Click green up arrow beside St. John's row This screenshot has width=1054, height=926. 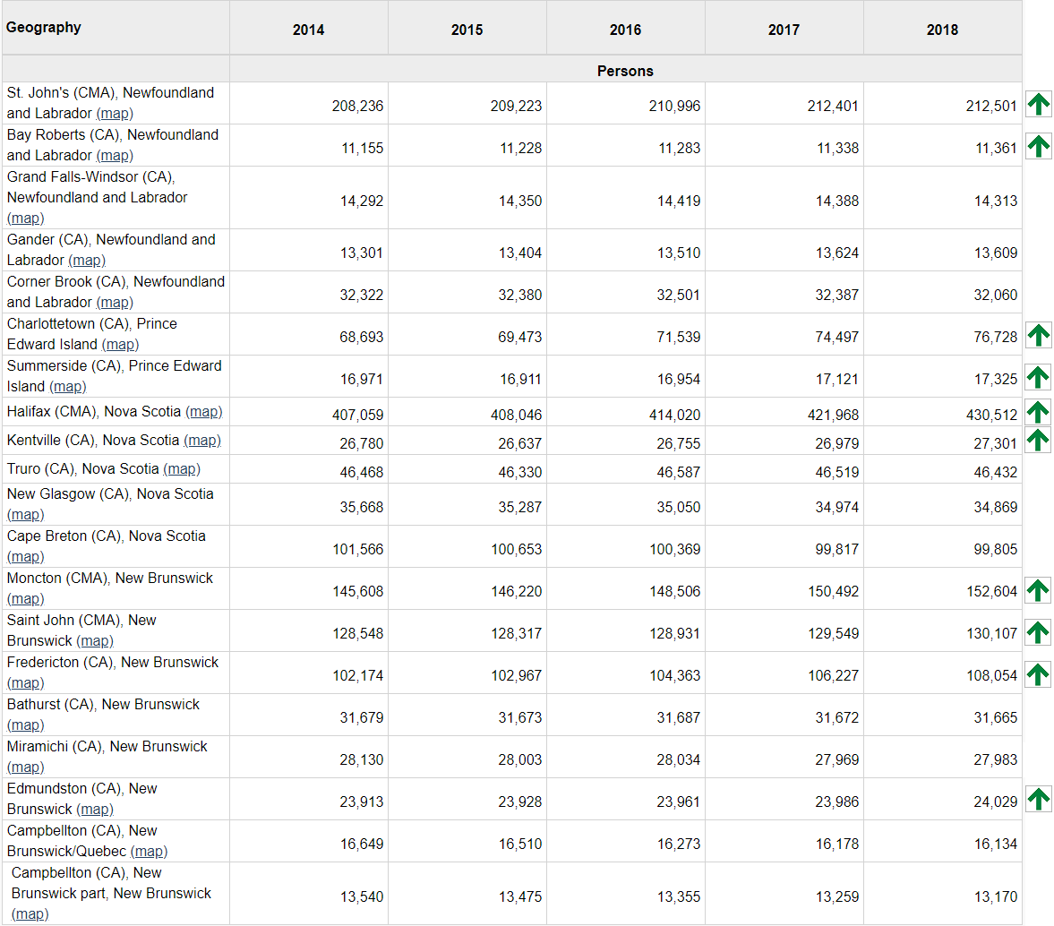pyautogui.click(x=1039, y=104)
